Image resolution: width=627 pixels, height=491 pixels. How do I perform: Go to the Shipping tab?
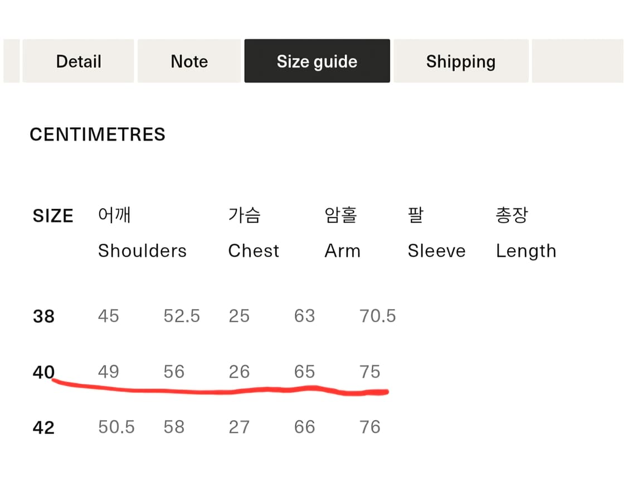(460, 61)
